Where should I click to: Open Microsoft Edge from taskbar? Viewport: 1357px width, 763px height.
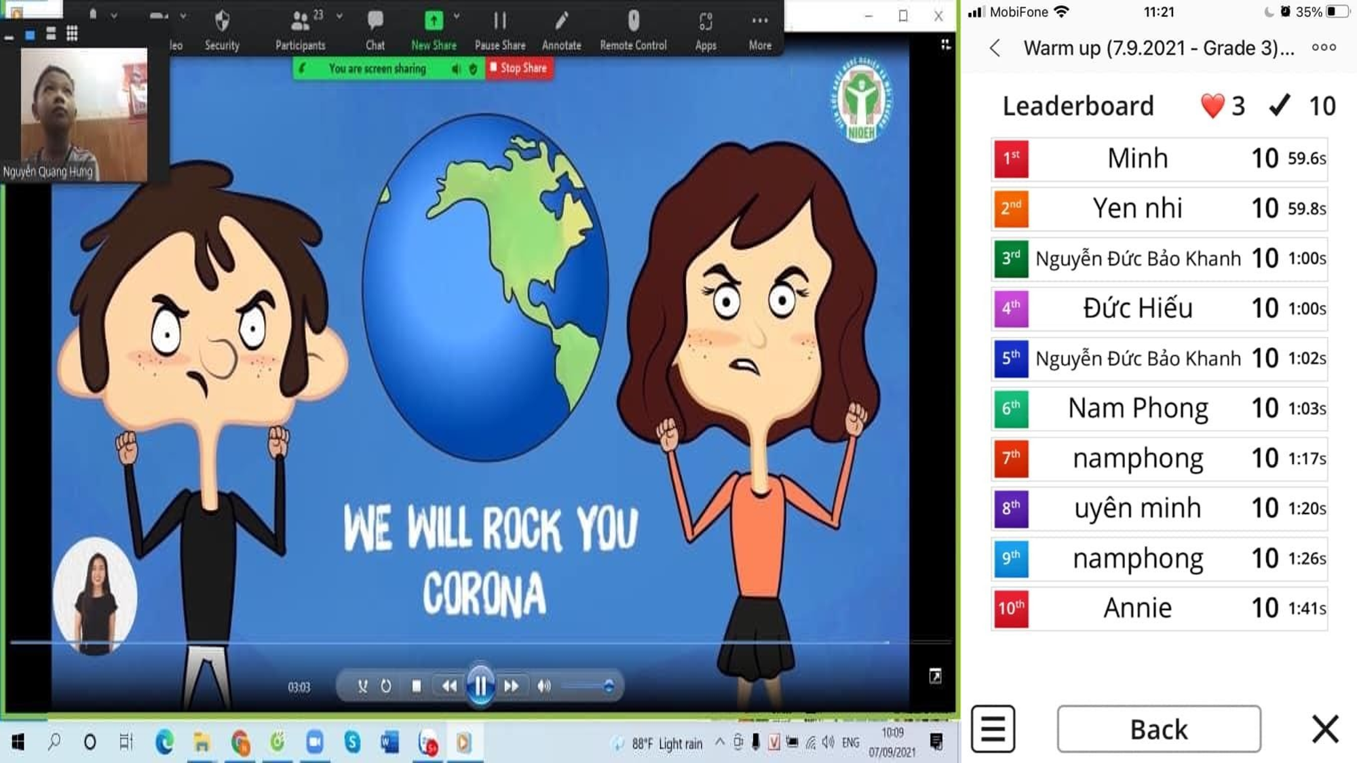[164, 742]
